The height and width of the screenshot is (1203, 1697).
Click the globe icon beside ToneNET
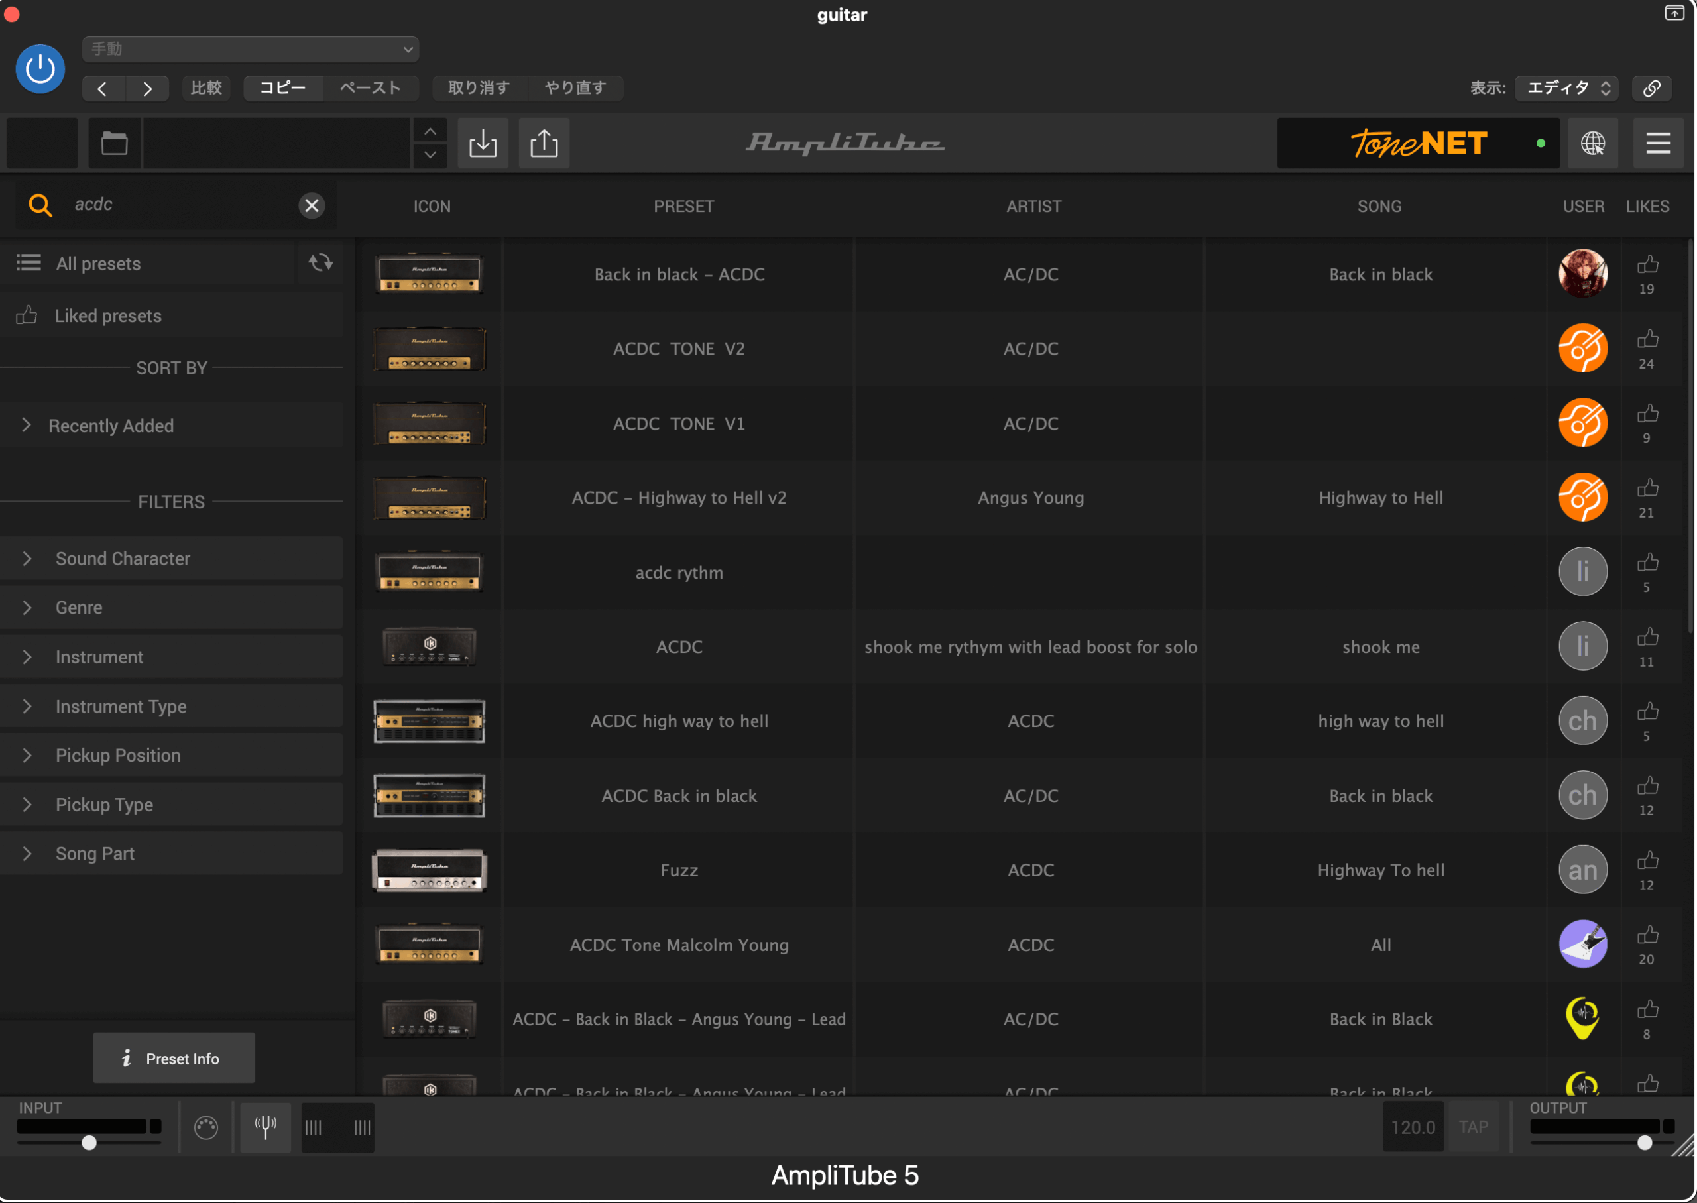[1594, 143]
